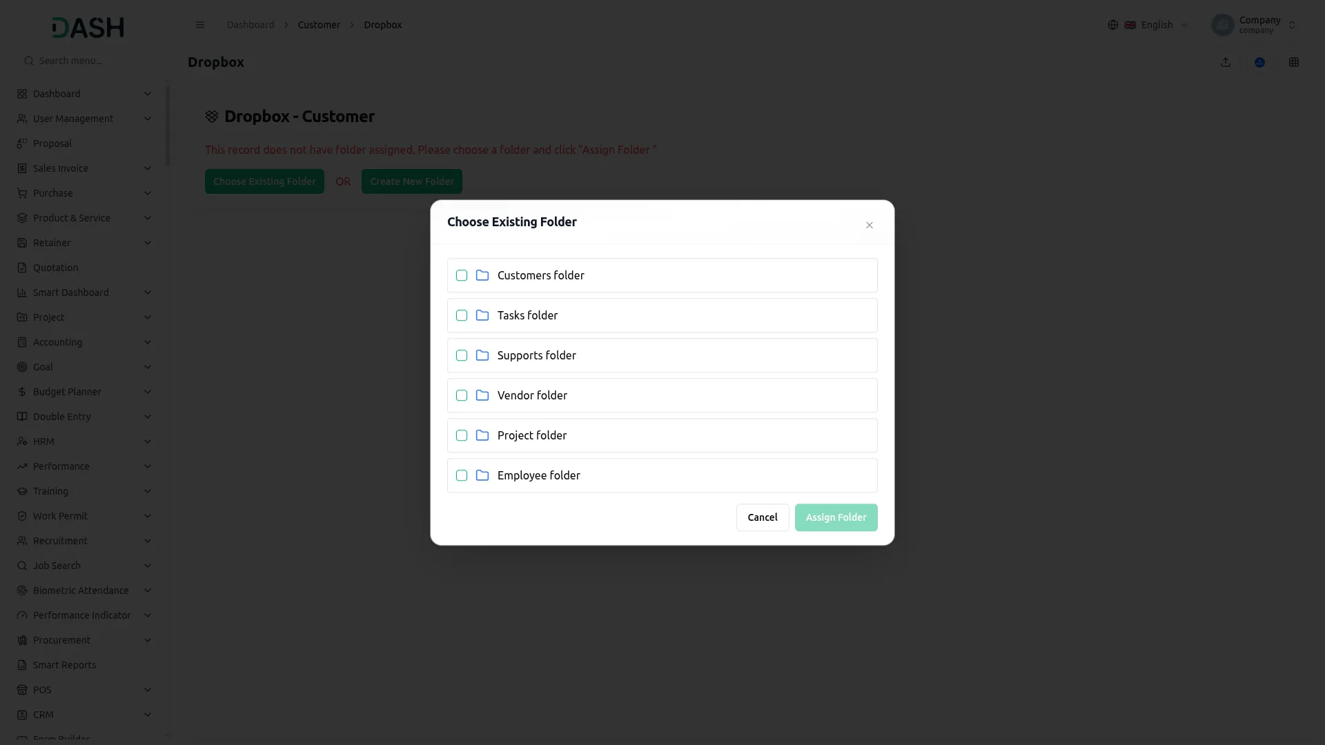Screen dimensions: 1325x745
Task: Click the Purchase cart icon
Action: point(22,193)
